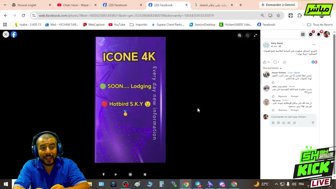Open the 'Importés' bookmarks folder
The width and height of the screenshot is (336, 189).
click(x=138, y=25)
